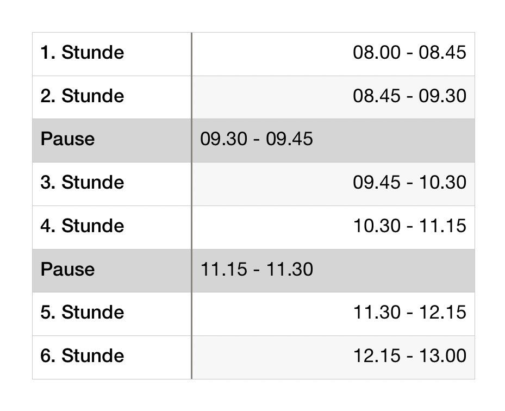Click the start time 08.00 of first lesson
505x411 pixels.
click(x=377, y=53)
